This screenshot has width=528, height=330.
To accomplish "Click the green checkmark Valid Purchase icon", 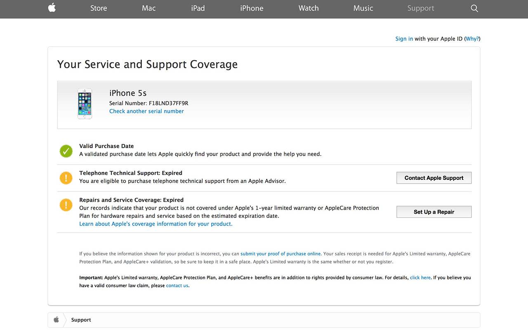I will [x=66, y=151].
